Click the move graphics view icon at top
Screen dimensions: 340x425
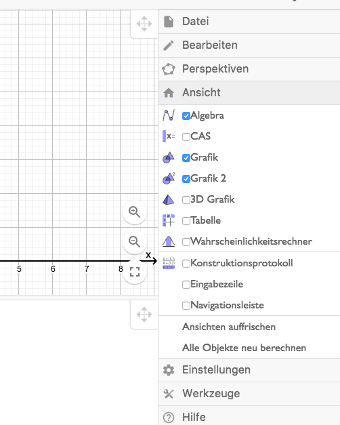coord(144,24)
